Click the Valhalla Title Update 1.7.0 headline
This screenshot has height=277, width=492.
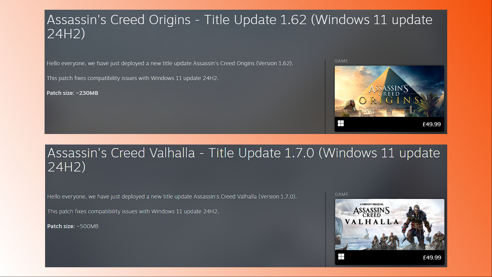click(x=244, y=160)
